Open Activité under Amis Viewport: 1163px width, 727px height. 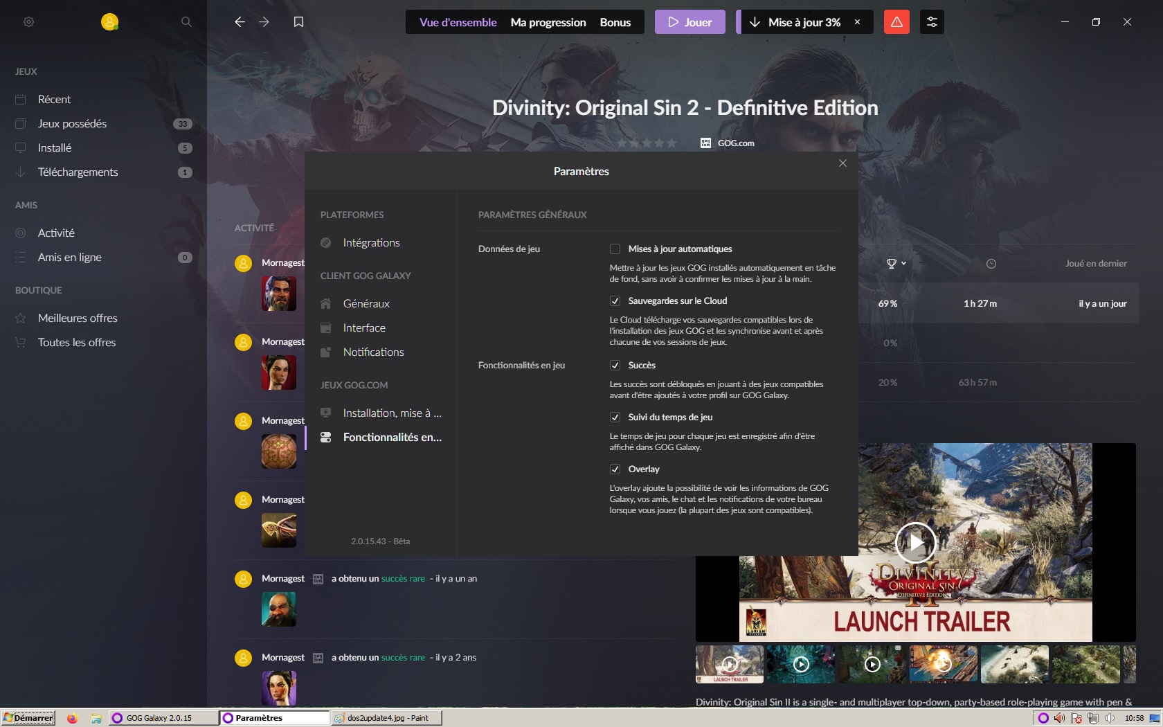[56, 233]
